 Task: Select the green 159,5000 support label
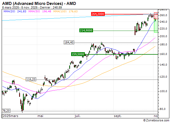[78, 54]
